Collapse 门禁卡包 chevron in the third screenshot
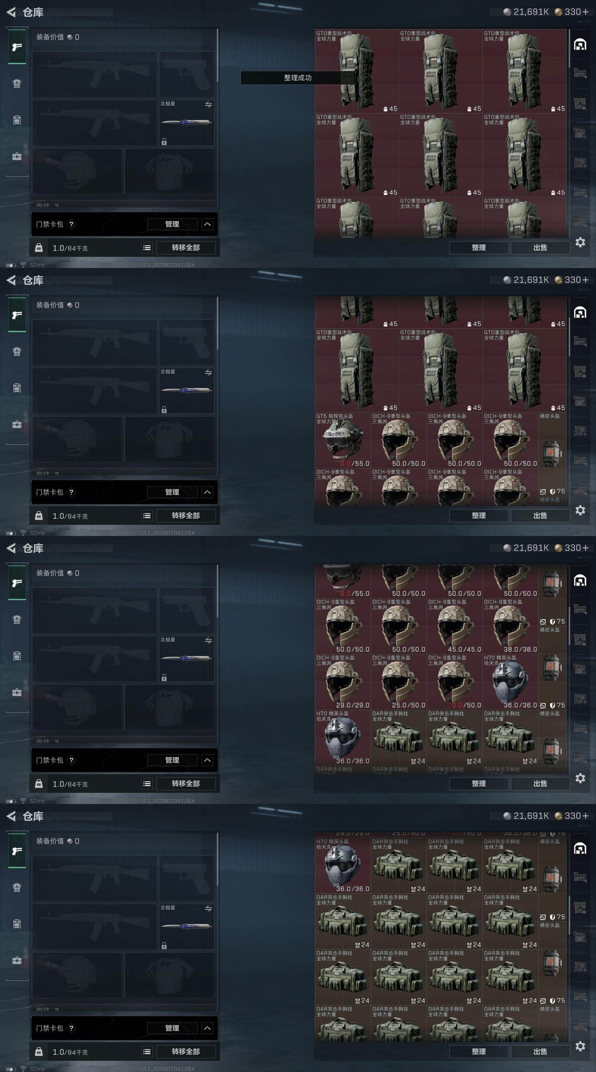 (x=207, y=760)
